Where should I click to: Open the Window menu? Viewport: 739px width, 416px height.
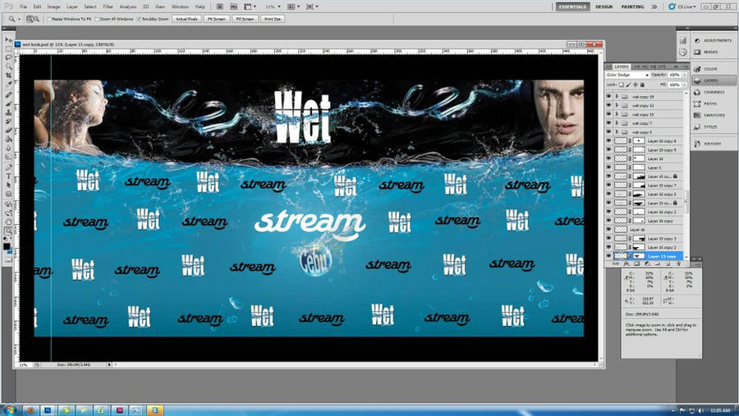click(x=180, y=7)
